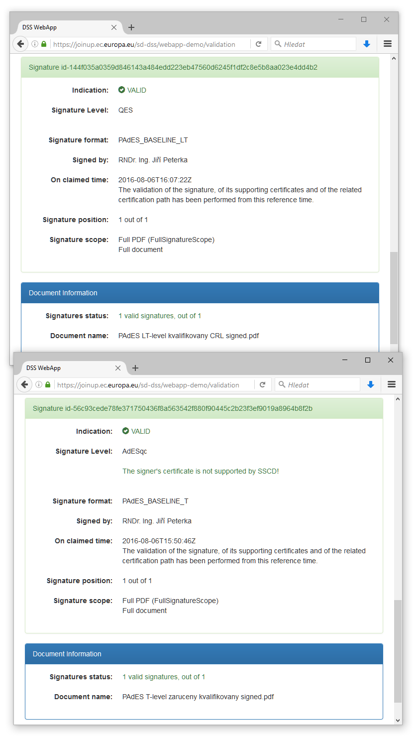Select QES signature level value

click(x=125, y=110)
